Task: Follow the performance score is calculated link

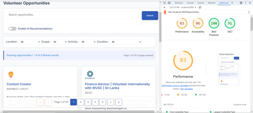Action: [x=175, y=86]
